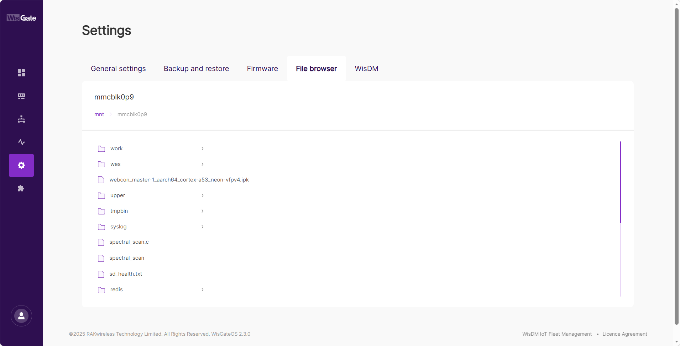This screenshot has width=680, height=346.
Task: Select the LoRa gateway sidebar icon
Action: (21, 96)
